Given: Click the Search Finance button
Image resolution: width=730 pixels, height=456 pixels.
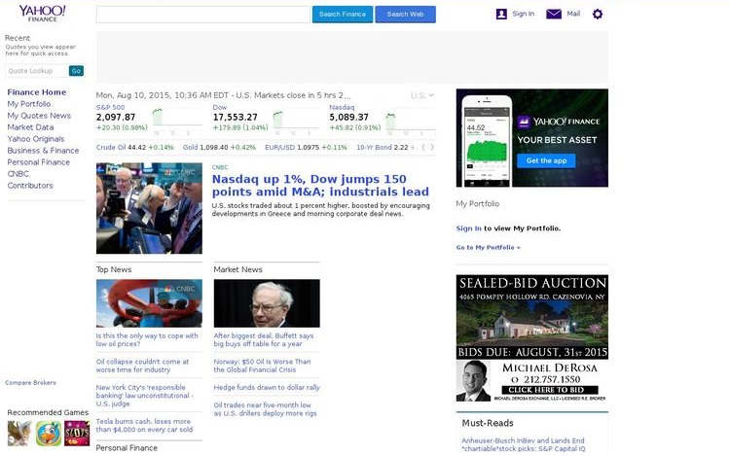Looking at the screenshot, I should pyautogui.click(x=343, y=14).
